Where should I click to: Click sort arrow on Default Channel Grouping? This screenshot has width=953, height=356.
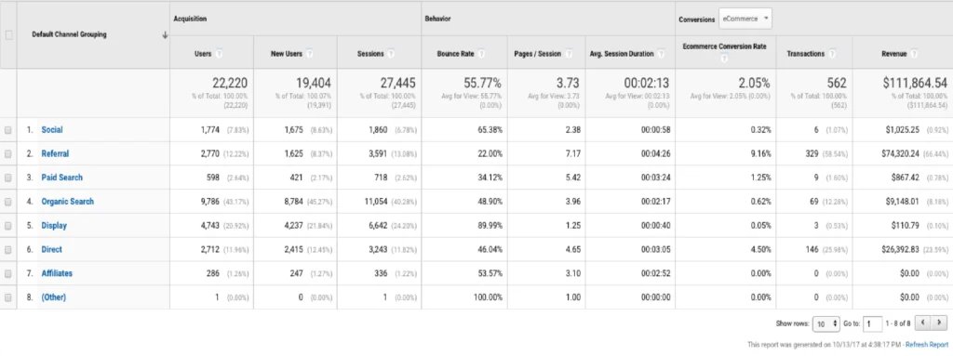point(164,35)
